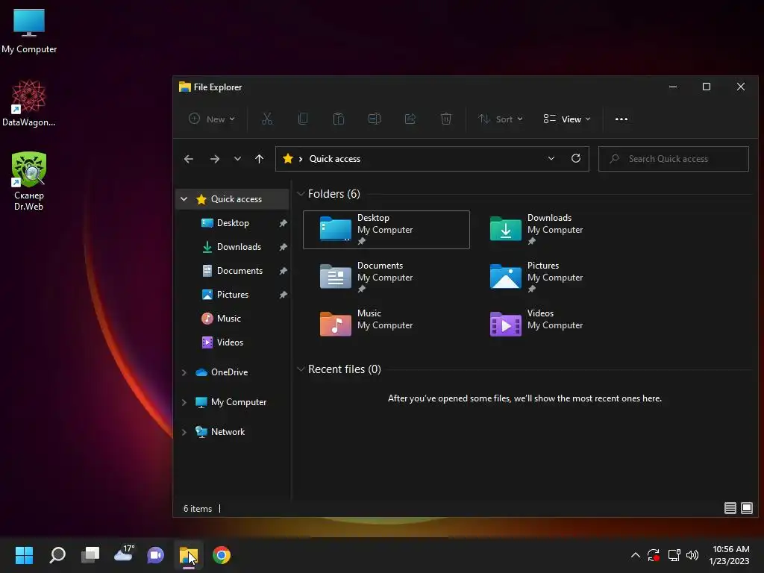Screen dimensions: 764x573
Task: Select Downloads in navigation pane
Action: pos(239,247)
